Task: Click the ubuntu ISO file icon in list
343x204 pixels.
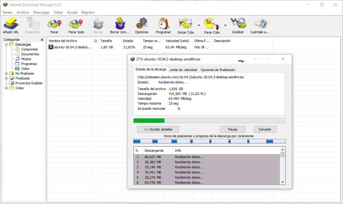Action: pos(51,47)
